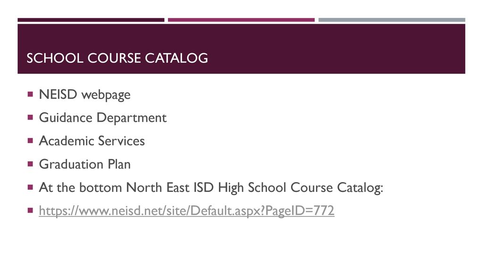The image size is (483, 271).
Task: Click the bullet marker before the URL
Action: [x=30, y=210]
